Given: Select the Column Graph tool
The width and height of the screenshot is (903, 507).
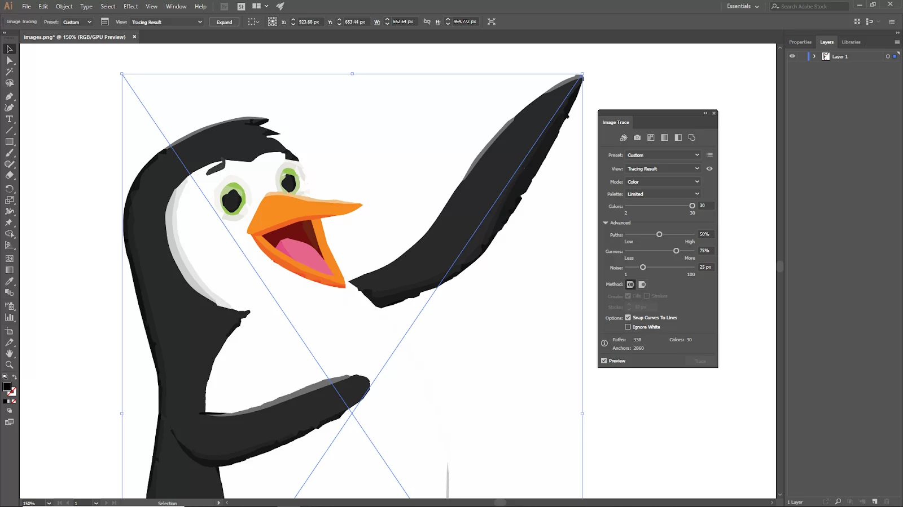Looking at the screenshot, I should click(9, 317).
